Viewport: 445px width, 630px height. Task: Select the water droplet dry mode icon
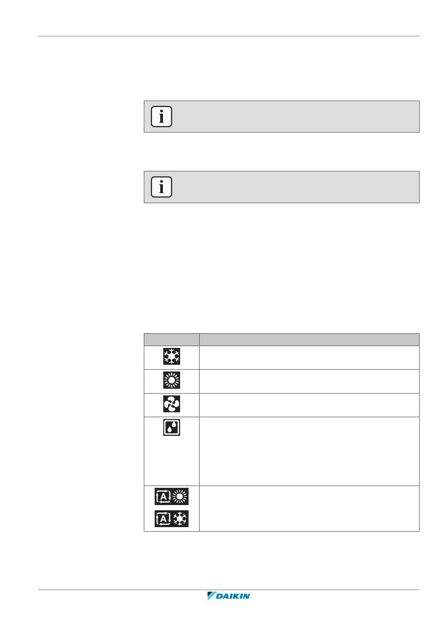pyautogui.click(x=171, y=427)
